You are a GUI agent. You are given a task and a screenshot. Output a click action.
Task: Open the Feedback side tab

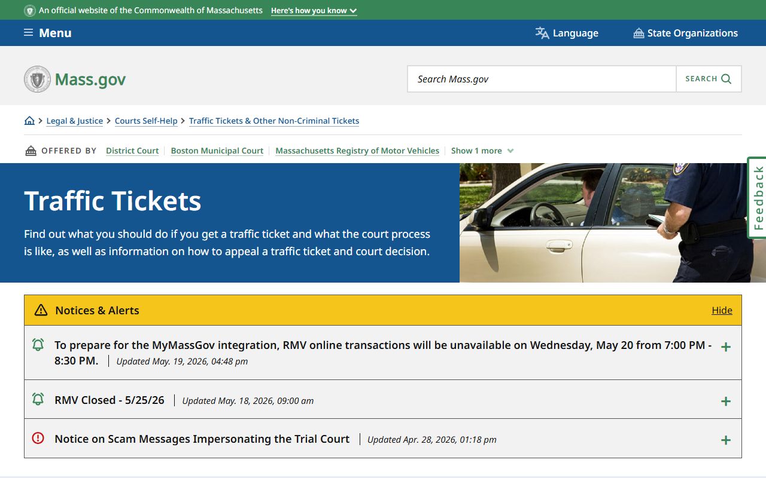coord(758,198)
